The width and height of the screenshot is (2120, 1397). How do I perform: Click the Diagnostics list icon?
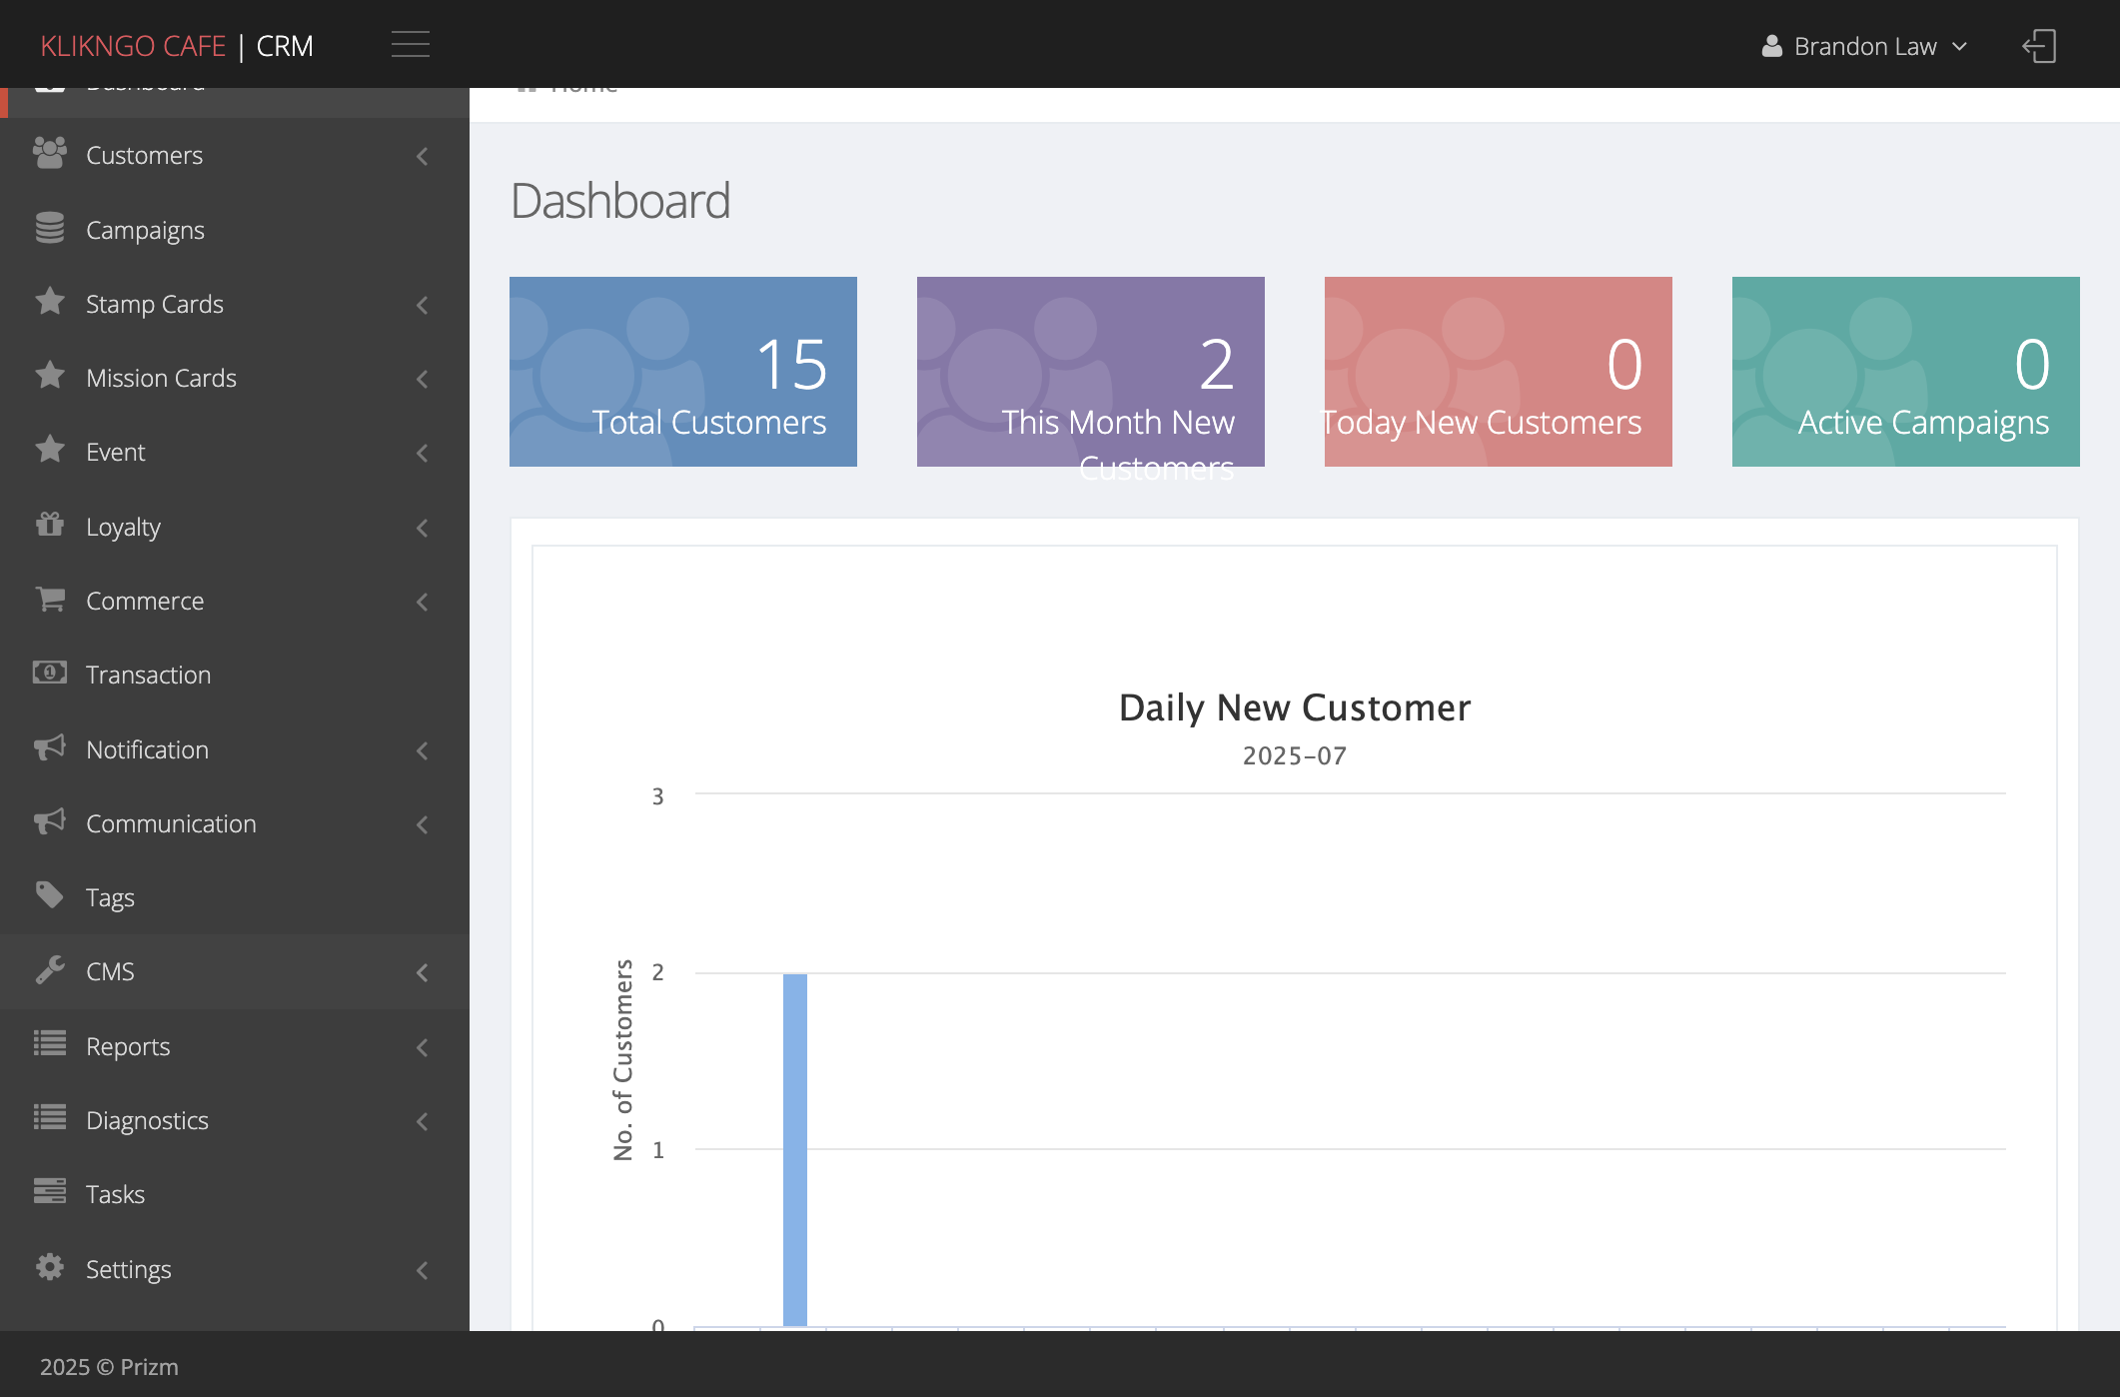point(50,1117)
